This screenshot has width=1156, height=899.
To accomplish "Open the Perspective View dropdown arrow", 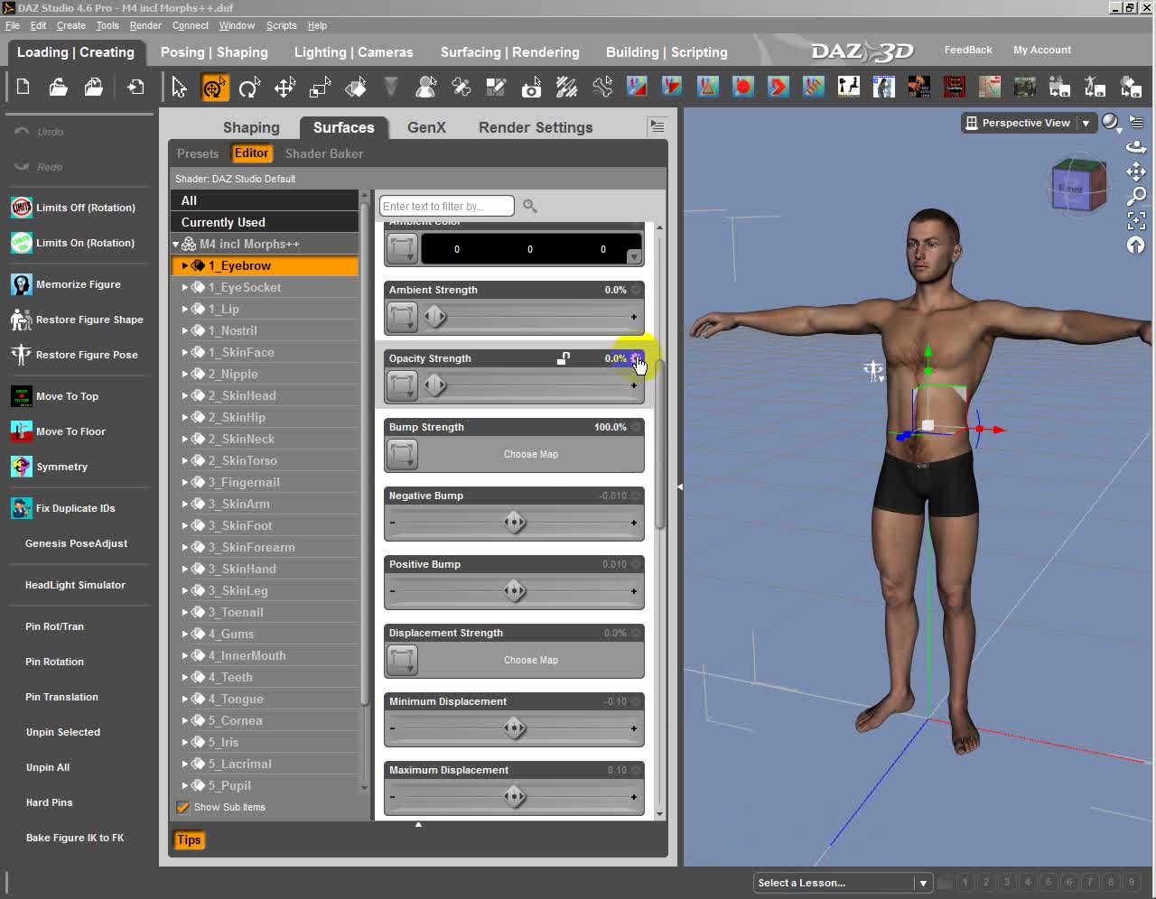I will pos(1086,124).
